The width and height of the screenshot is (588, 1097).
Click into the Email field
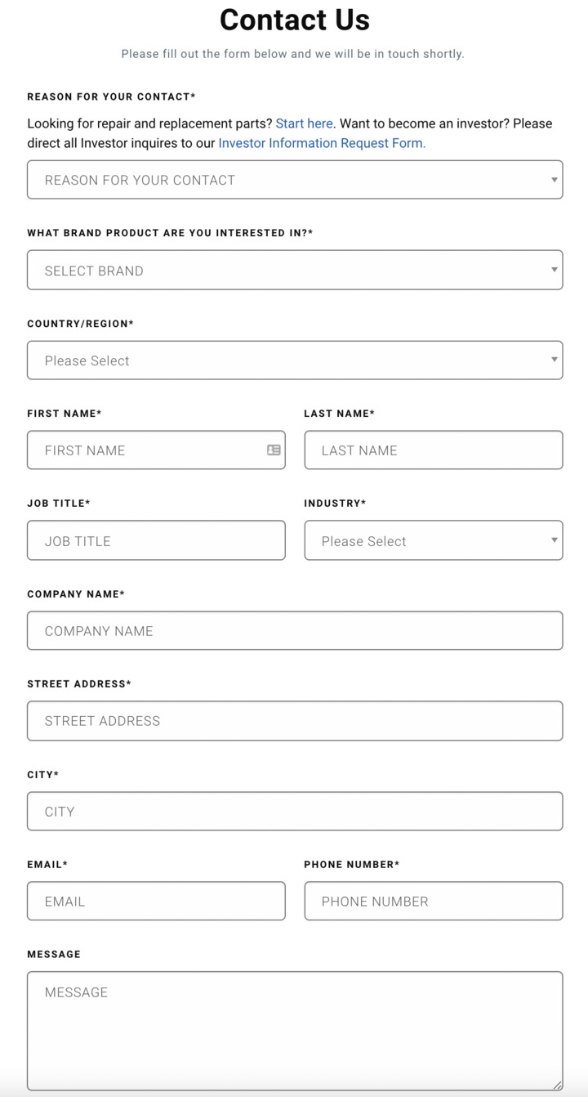155,901
